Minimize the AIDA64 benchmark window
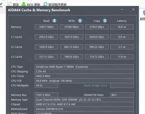This screenshot has height=114, width=145. point(122,9)
